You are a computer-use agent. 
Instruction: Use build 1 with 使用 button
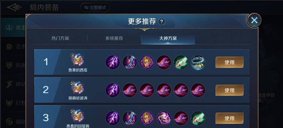point(229,62)
